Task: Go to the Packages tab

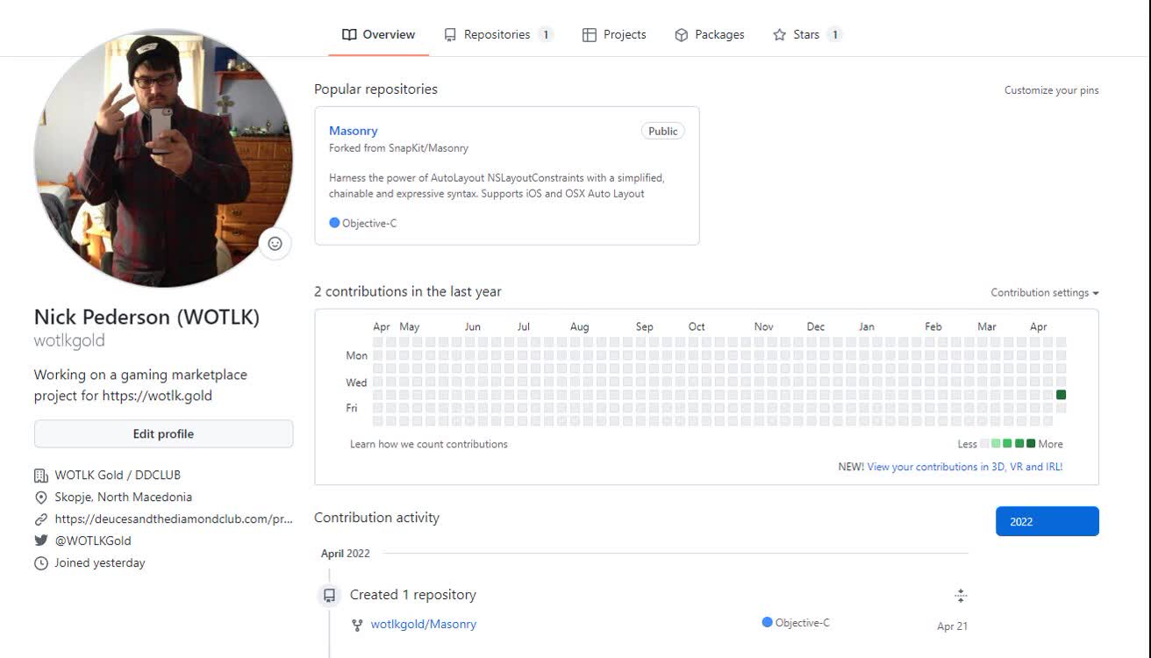Action: 709,34
